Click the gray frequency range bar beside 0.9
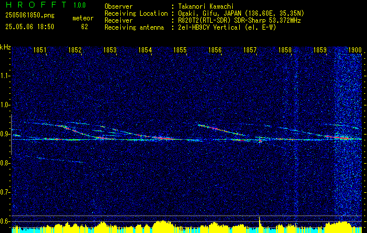 tap(11, 135)
